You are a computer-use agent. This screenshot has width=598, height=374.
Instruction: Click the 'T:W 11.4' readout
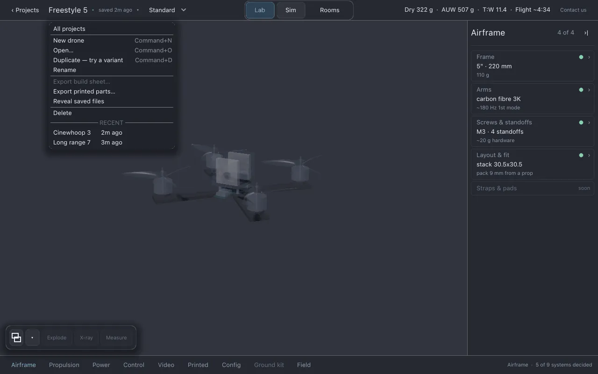click(495, 10)
